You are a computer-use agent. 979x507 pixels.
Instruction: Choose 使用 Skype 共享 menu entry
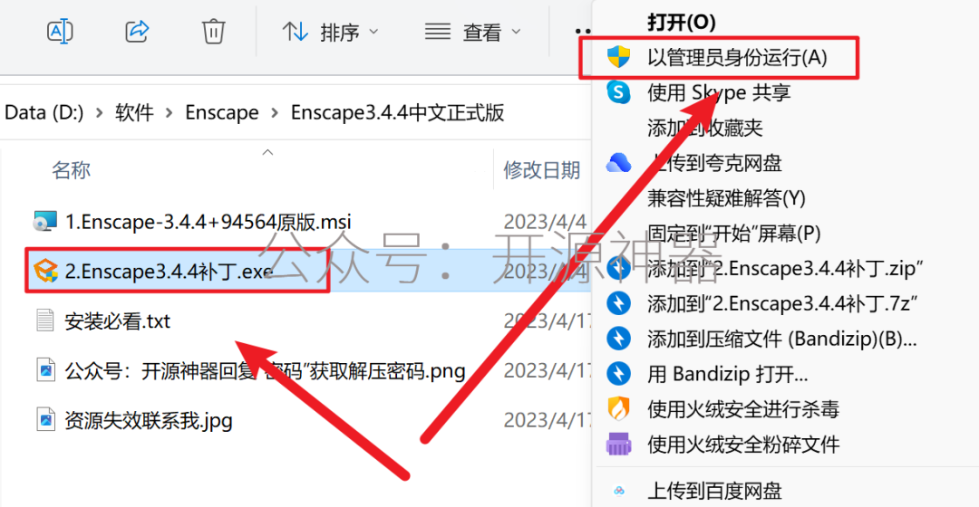tap(718, 93)
